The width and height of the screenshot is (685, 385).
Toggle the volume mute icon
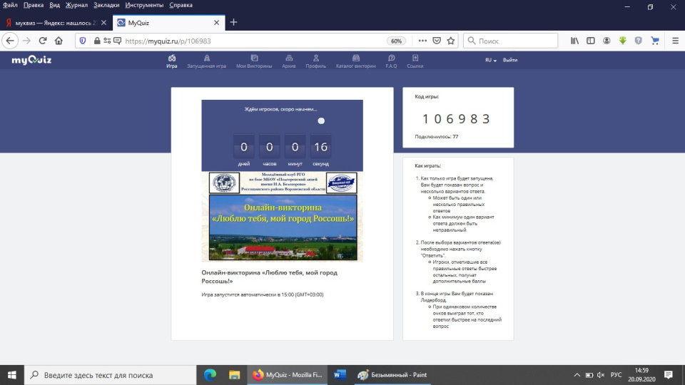601,375
